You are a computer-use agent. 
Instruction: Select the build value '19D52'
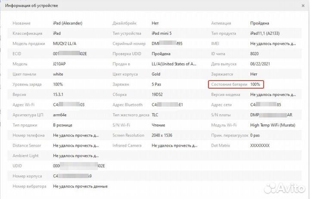click(157, 95)
